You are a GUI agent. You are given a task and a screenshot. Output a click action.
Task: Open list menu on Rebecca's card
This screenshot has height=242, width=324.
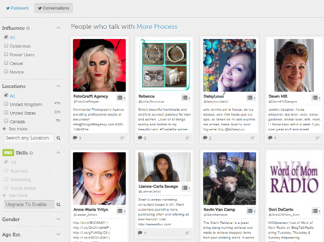pos(187,98)
